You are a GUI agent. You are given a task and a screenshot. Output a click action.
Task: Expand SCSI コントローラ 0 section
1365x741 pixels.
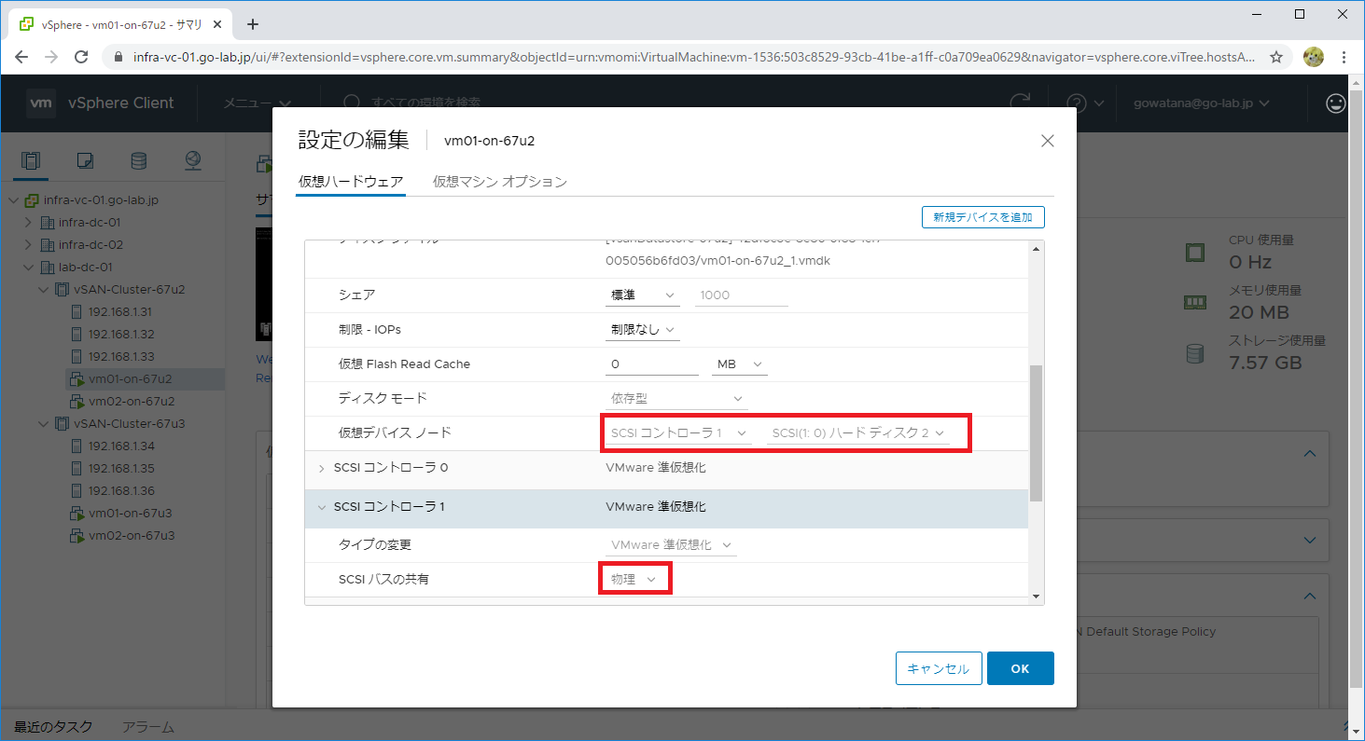pos(322,468)
